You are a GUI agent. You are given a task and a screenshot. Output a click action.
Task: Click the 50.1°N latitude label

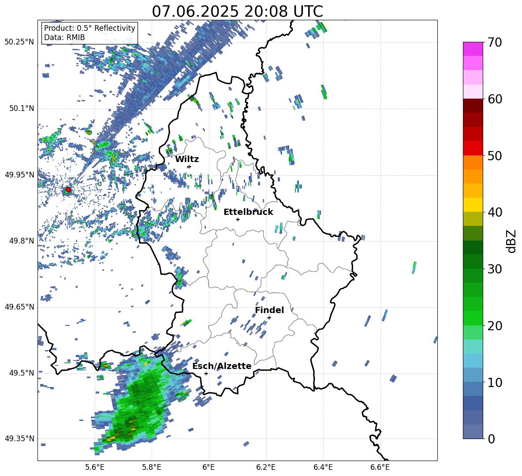pyautogui.click(x=22, y=108)
